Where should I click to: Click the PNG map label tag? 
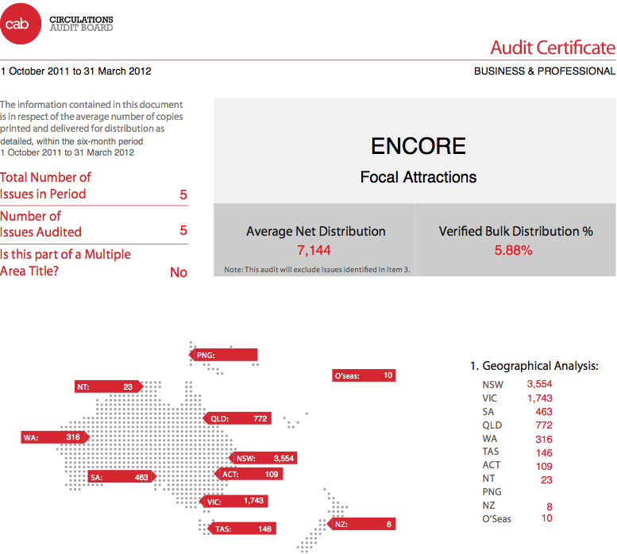tap(223, 356)
